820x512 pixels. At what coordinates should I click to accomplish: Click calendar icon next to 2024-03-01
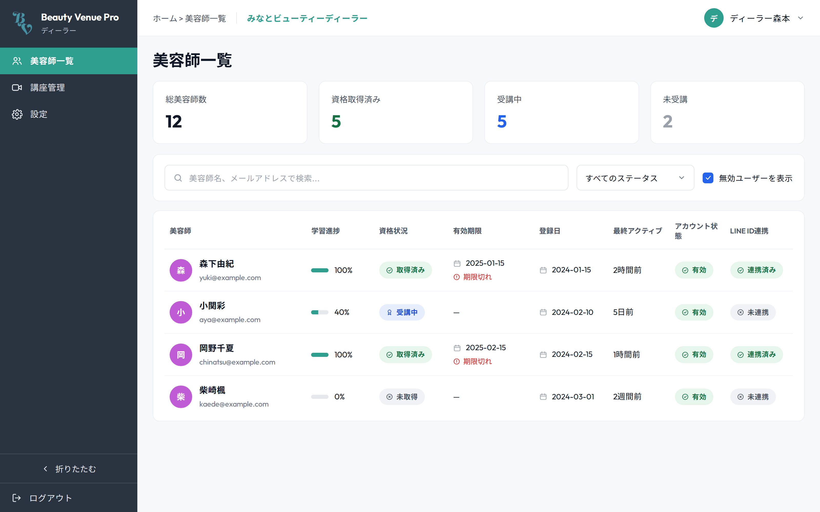tap(543, 397)
